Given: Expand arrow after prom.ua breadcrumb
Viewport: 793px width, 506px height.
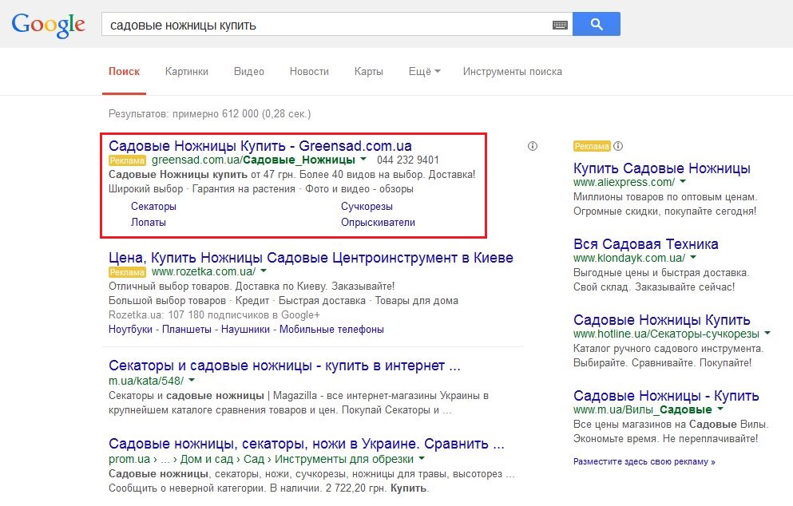Looking at the screenshot, I should 422,459.
